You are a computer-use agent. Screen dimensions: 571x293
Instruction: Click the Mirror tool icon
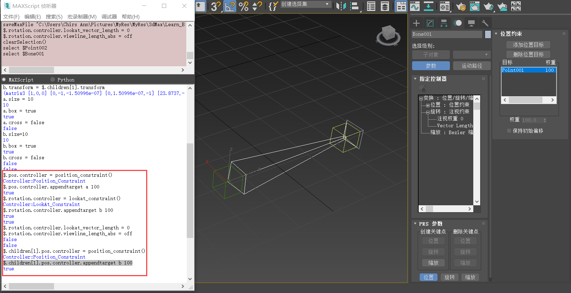point(341,6)
